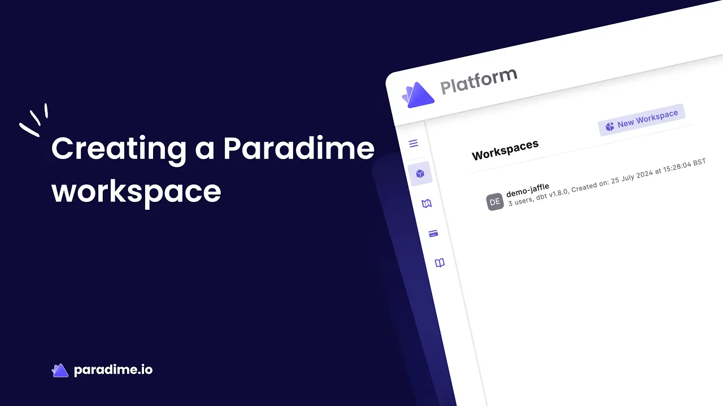The image size is (723, 406).
Task: Open the map icon in sidebar
Action: point(427,204)
